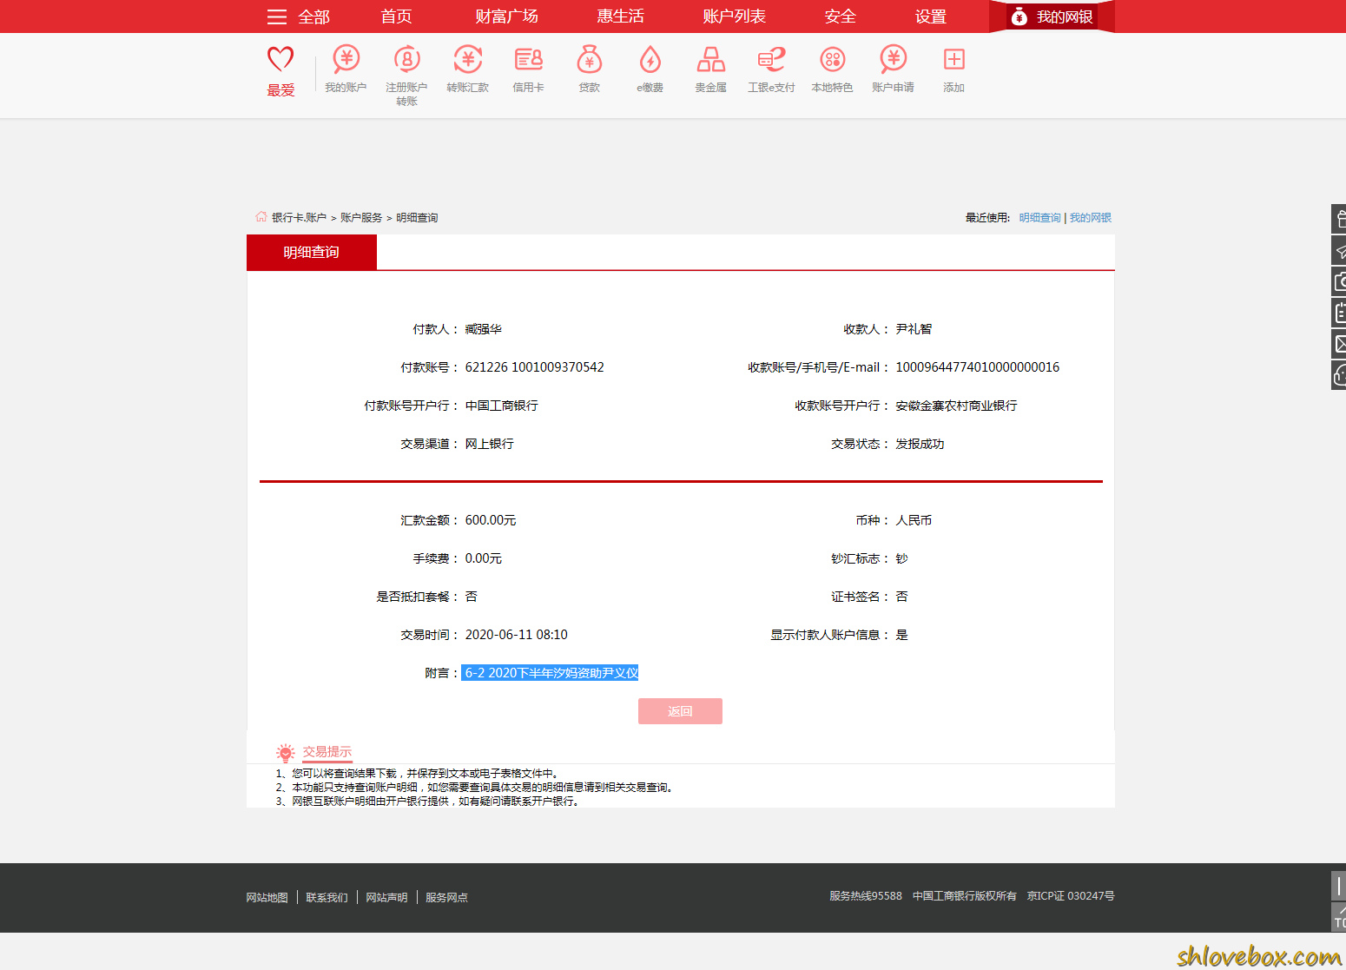Click the 返回 button
The width and height of the screenshot is (1346, 970).
point(680,711)
